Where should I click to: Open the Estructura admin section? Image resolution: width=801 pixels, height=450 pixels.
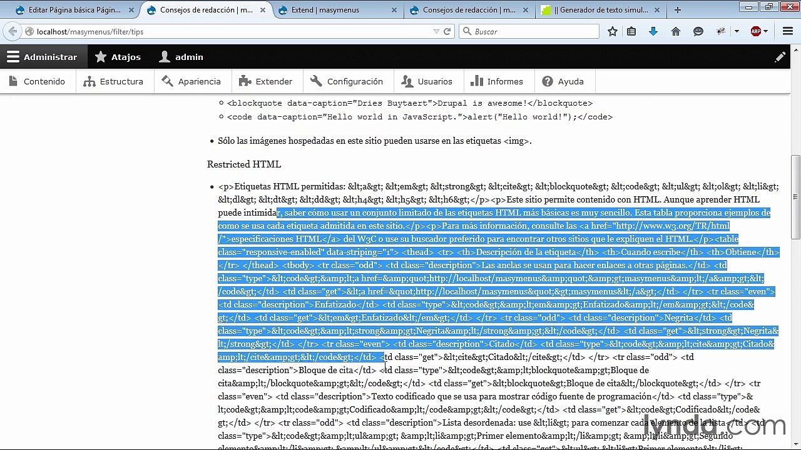point(115,81)
